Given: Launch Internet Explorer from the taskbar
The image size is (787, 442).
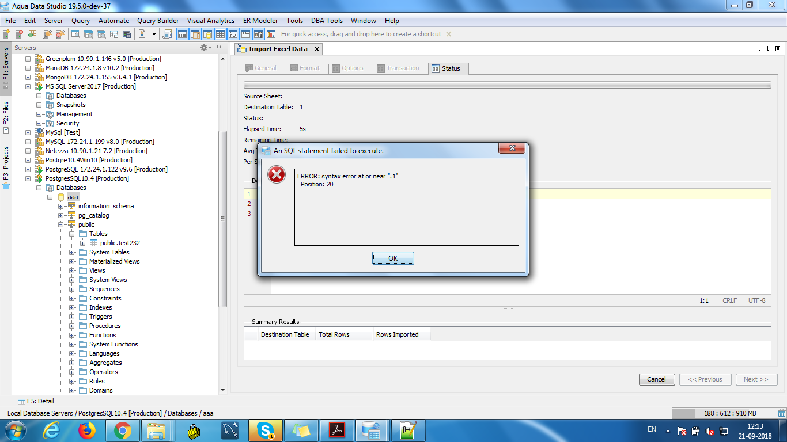Looking at the screenshot, I should (51, 430).
